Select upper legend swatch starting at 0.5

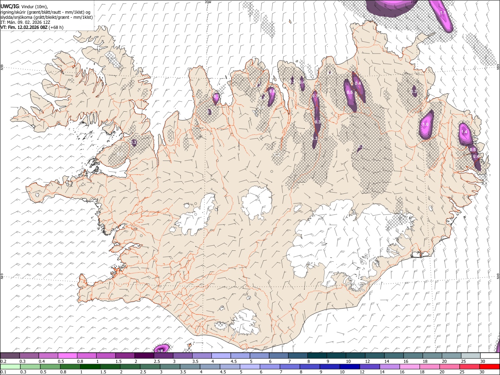click(x=67, y=355)
